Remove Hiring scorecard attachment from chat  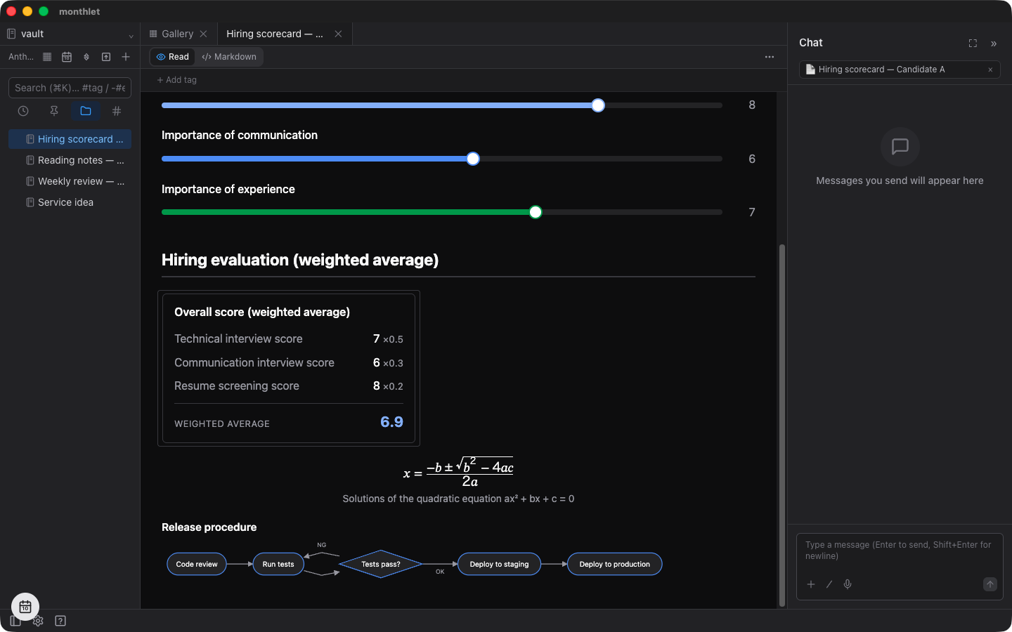(990, 70)
